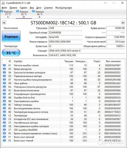Image resolution: width=127 pixels, height=148 pixels.
Task: Click status orb for attribute C7 CRC errors
Action: (x=4, y=130)
